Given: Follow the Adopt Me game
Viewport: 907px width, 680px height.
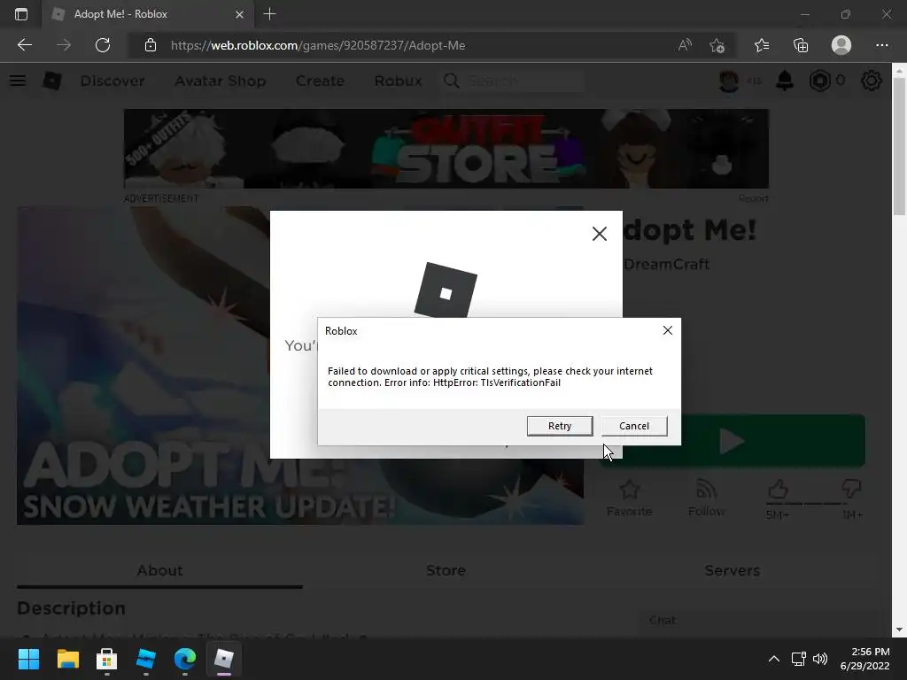Looking at the screenshot, I should point(706,498).
